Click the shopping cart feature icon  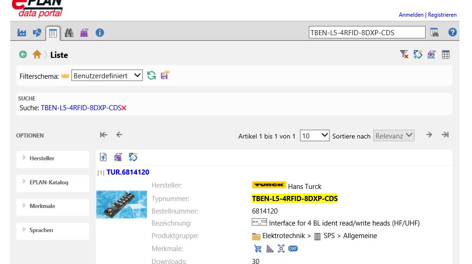click(x=258, y=249)
